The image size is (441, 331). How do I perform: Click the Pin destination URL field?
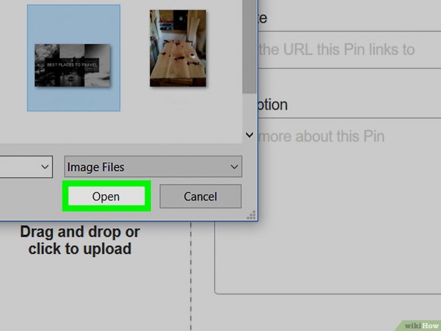tap(349, 50)
